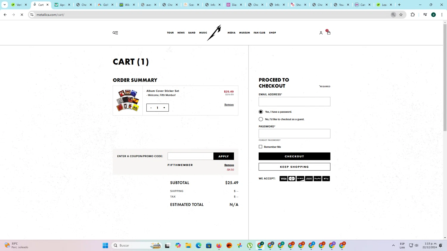Screen dimensions: 447x251
Task: Open the shopping bag cart icon
Action: pyautogui.click(x=328, y=32)
